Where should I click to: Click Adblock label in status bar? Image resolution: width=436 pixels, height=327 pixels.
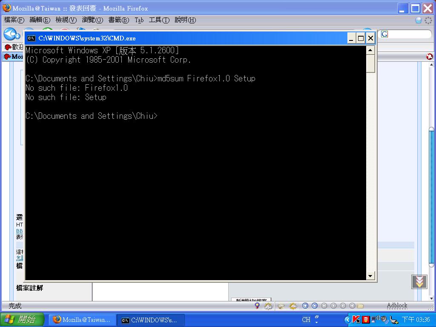point(397,306)
